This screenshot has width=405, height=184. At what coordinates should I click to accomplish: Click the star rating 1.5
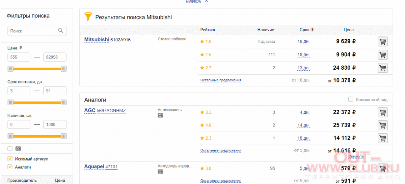coord(206,54)
